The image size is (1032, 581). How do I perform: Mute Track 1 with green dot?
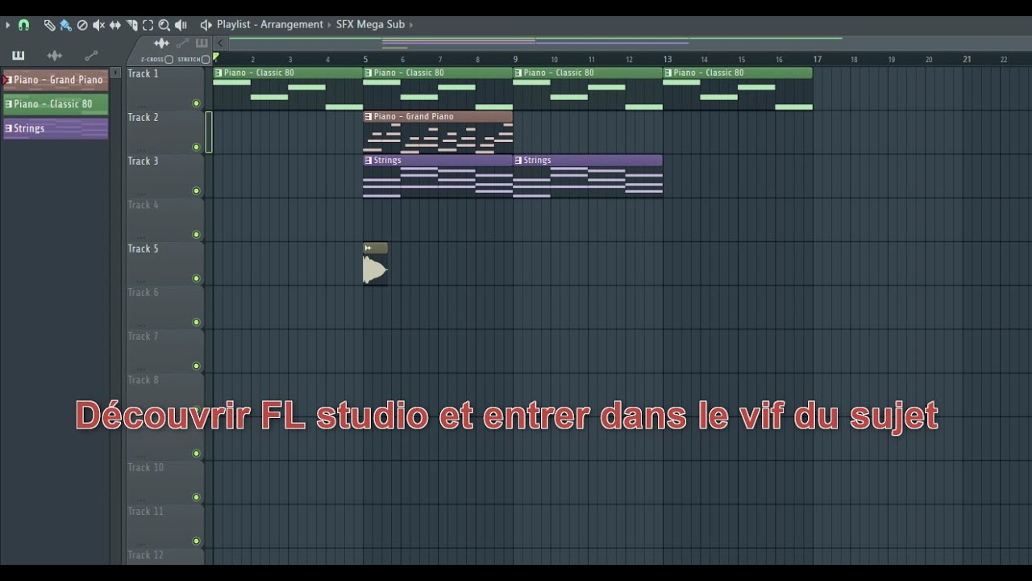pyautogui.click(x=196, y=103)
